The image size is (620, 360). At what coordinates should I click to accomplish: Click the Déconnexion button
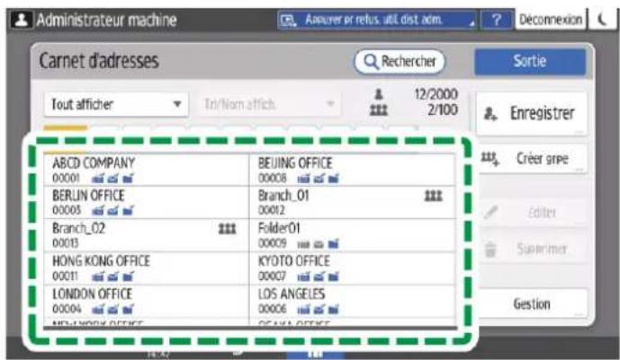click(551, 20)
